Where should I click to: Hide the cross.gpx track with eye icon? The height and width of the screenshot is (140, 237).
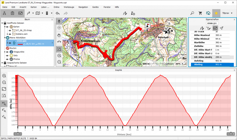(x=10, y=43)
